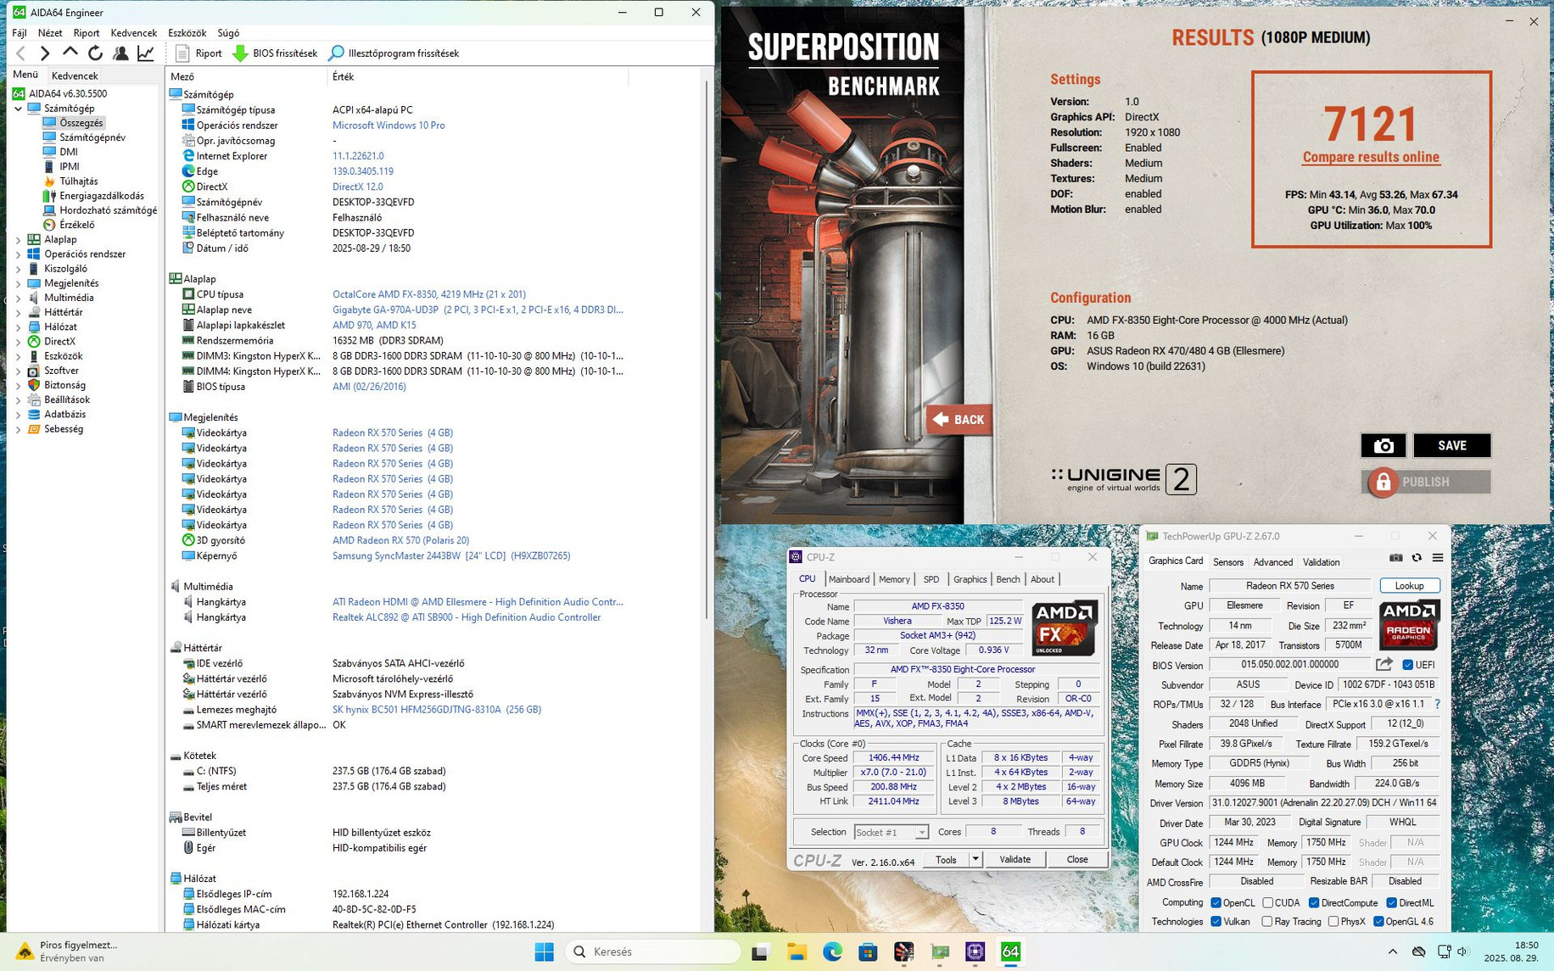
Task: Toggle the Ray Tracing checkbox
Action: pos(1267,922)
